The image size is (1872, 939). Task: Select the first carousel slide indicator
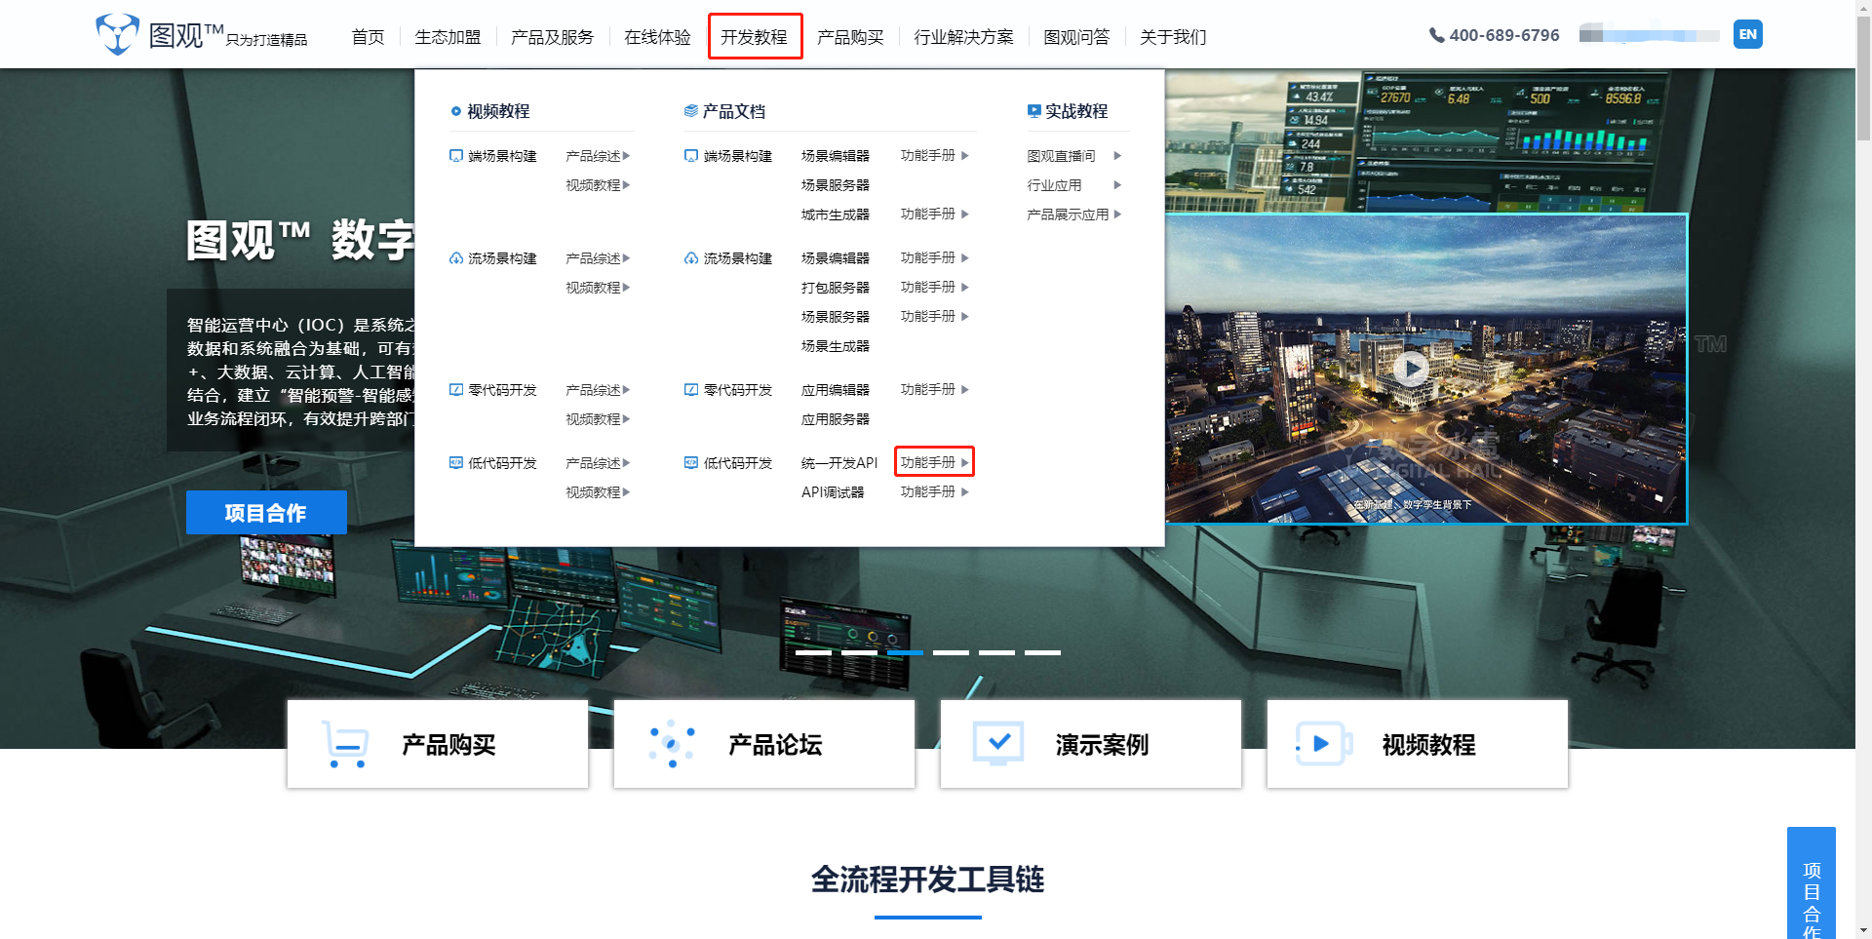point(813,652)
